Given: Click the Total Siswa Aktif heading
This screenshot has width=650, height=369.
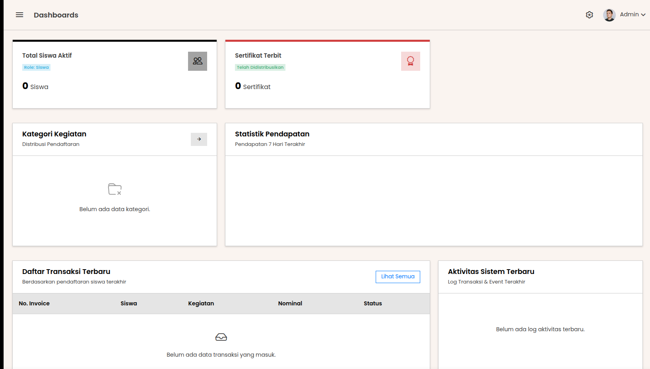Looking at the screenshot, I should 47,55.
